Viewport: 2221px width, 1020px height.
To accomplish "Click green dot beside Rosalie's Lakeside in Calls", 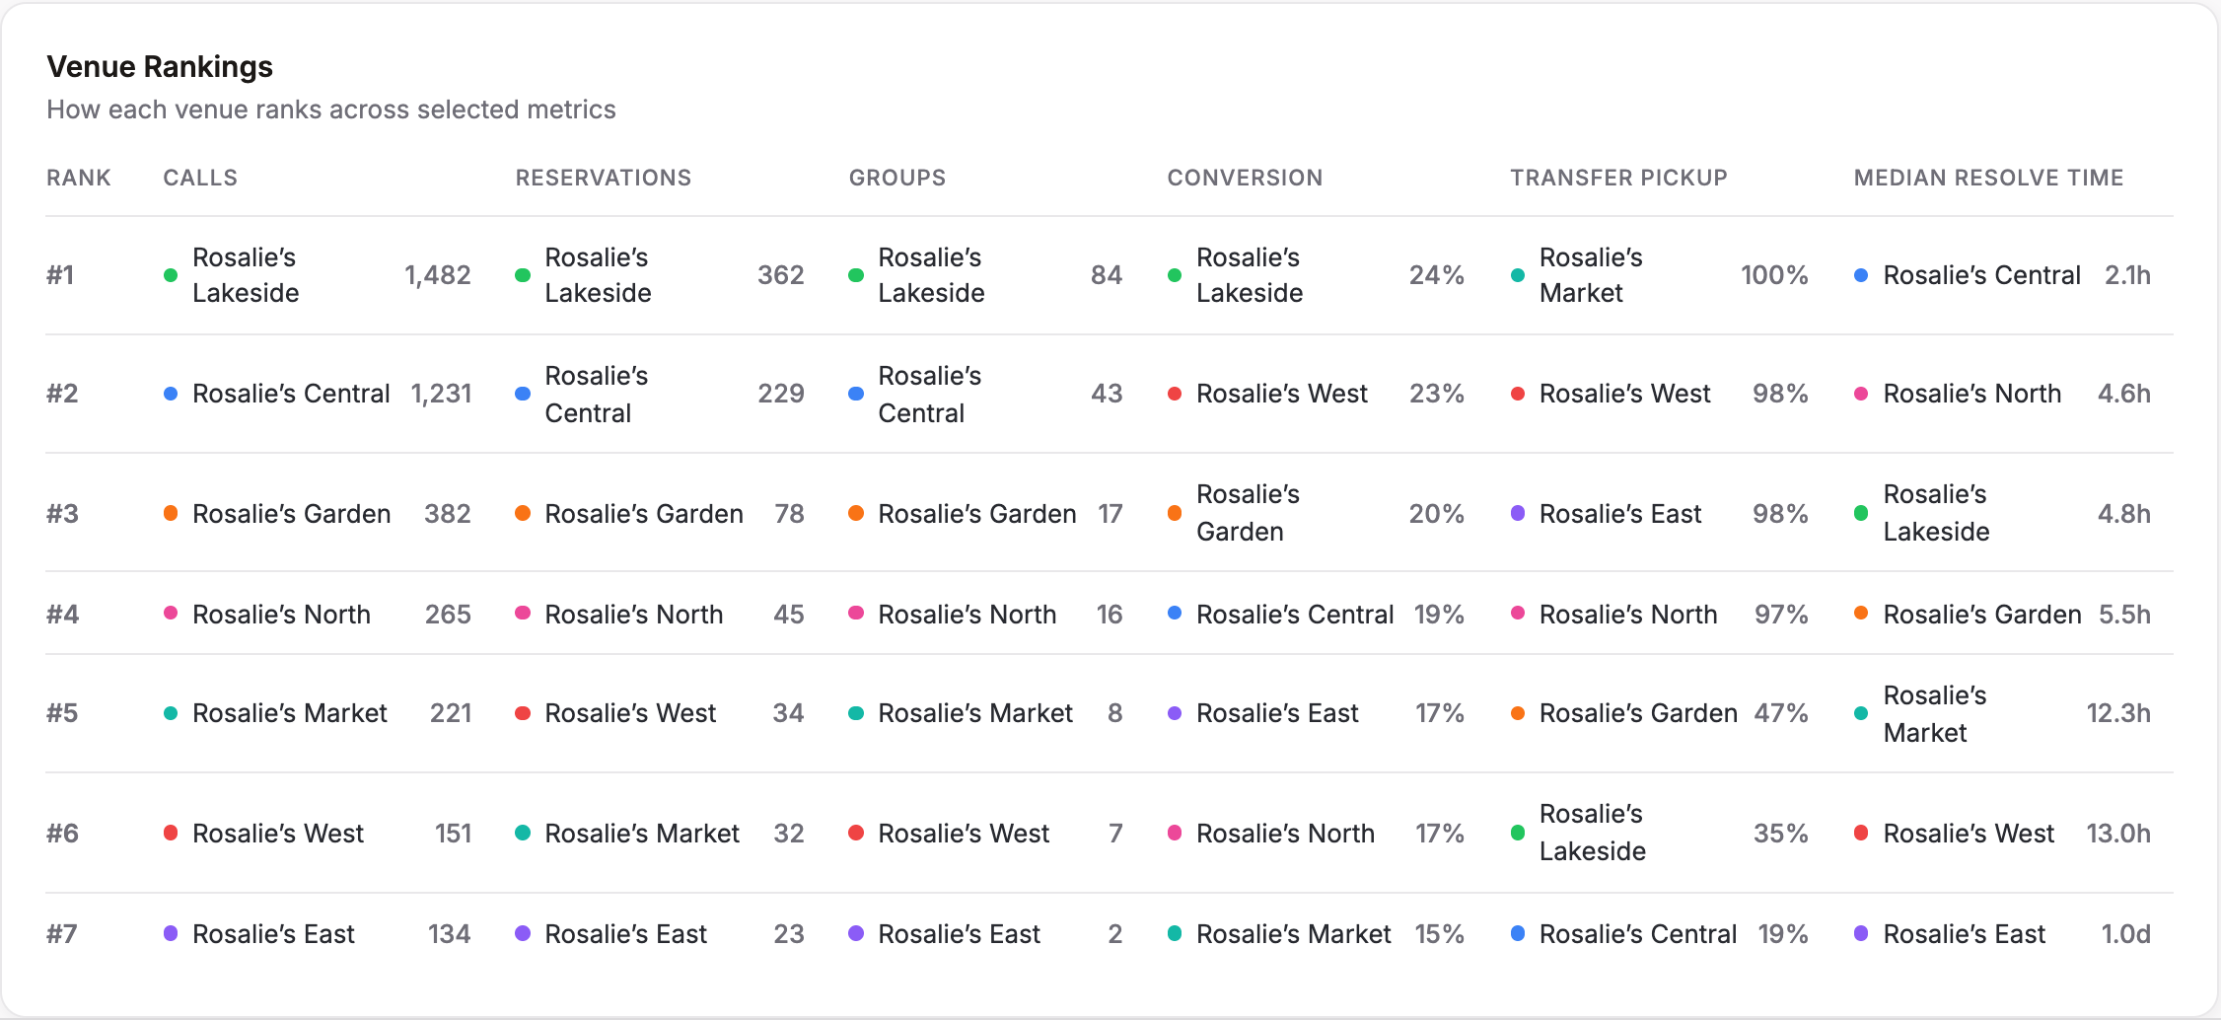I will (171, 275).
